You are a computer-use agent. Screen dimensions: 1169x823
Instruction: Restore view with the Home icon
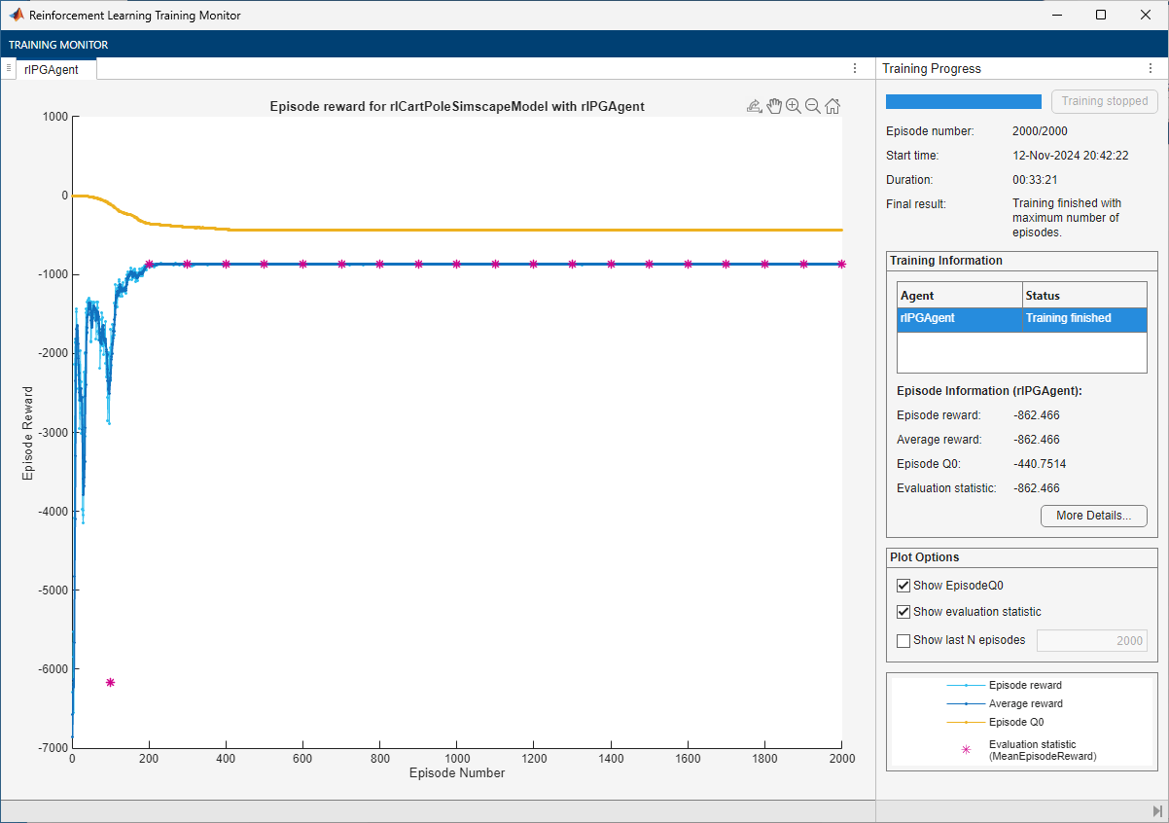(x=833, y=107)
